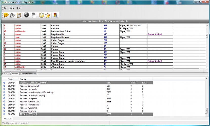Select the 'case' cell in the 1988 row

pos(27,37)
